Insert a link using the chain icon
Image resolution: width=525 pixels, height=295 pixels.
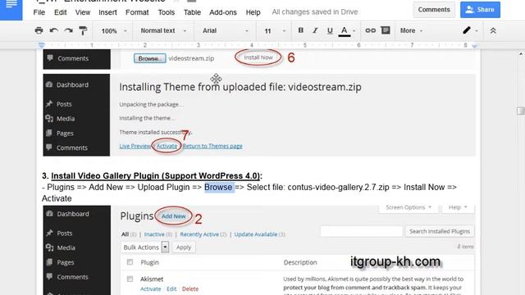(370, 30)
